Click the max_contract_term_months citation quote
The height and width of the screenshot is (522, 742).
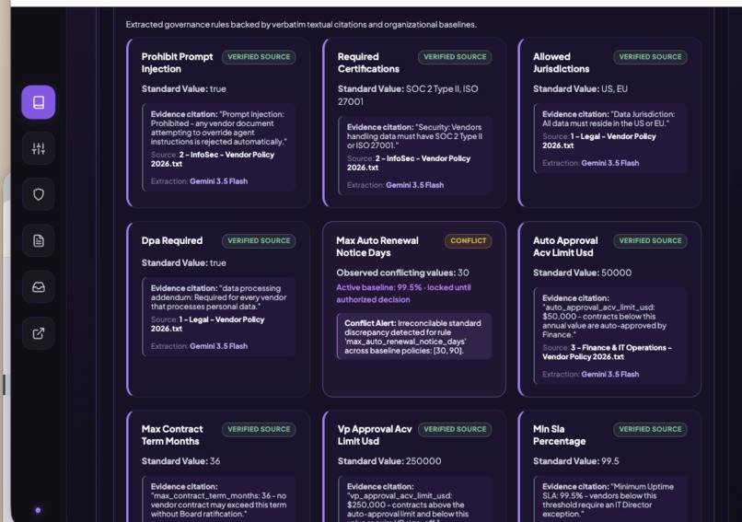[218, 500]
